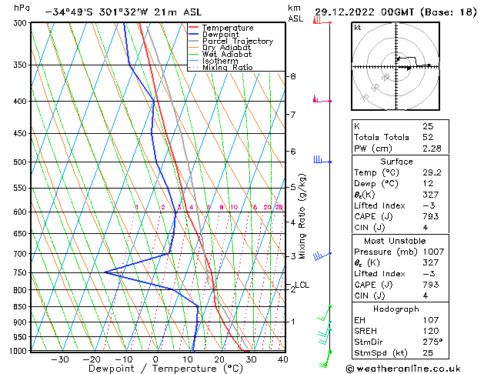This screenshot has width=484, height=374.
Task: Open the weatheronline.co.uk copyright credit
Action: 403,369
